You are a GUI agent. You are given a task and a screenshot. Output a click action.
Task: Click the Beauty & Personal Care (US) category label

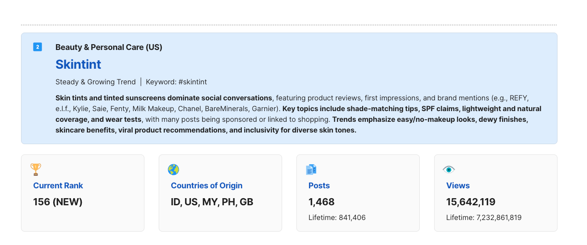109,47
